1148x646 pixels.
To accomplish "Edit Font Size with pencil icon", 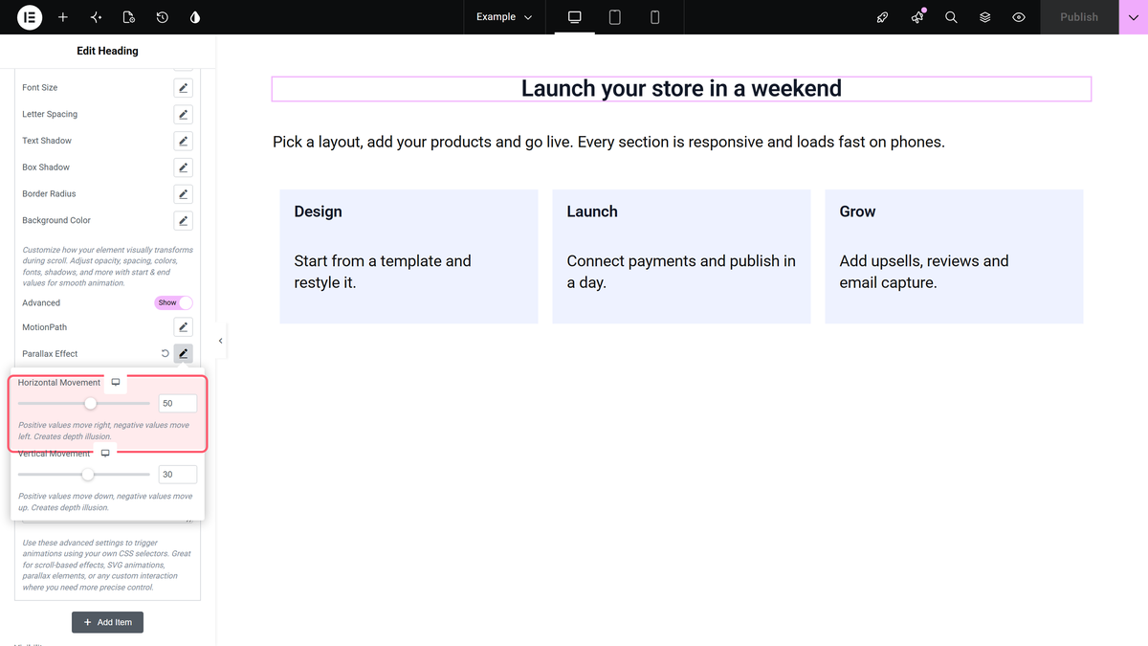I will (x=184, y=88).
